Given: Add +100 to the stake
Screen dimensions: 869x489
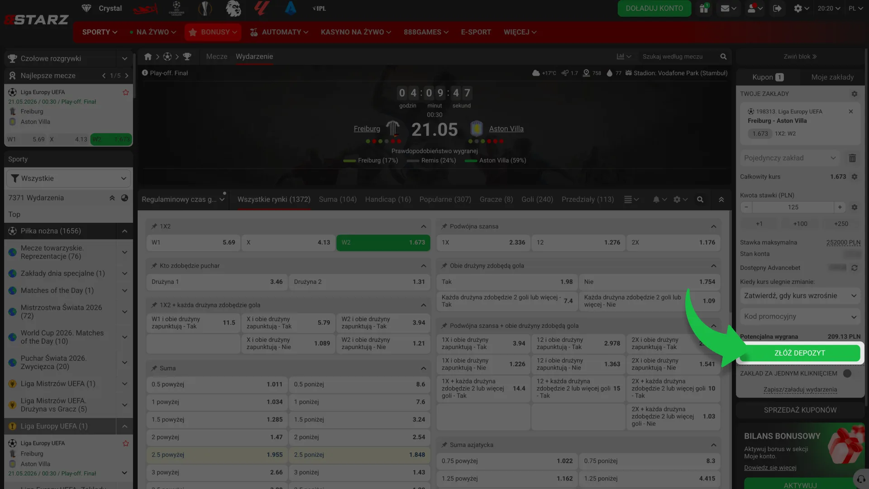Looking at the screenshot, I should tap(800, 224).
